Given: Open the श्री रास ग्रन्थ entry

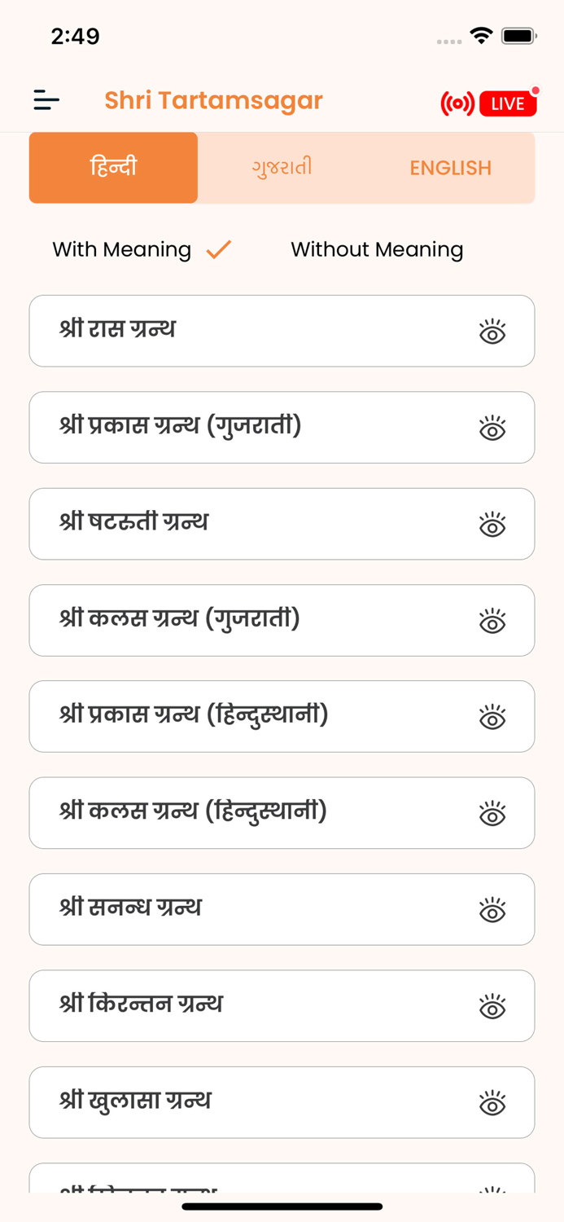Looking at the screenshot, I should click(244, 331).
